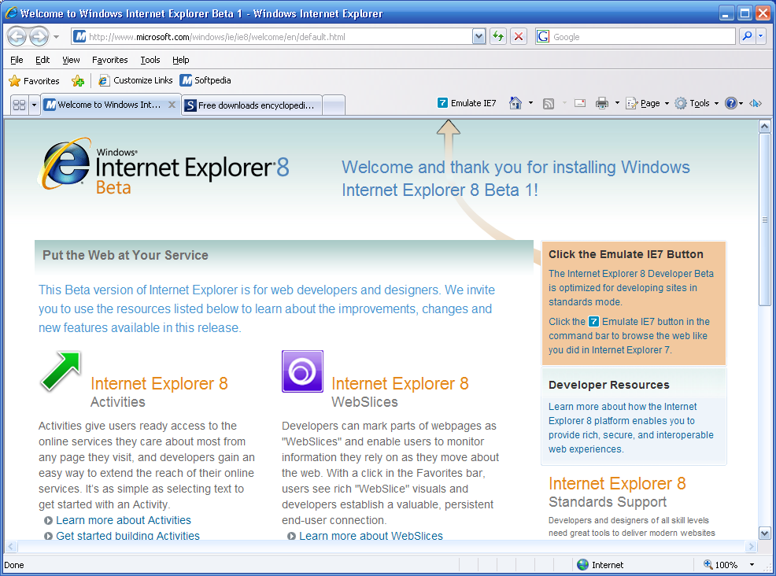Screen dimensions: 776x576
Task: Open the browser Home page
Action: (515, 102)
